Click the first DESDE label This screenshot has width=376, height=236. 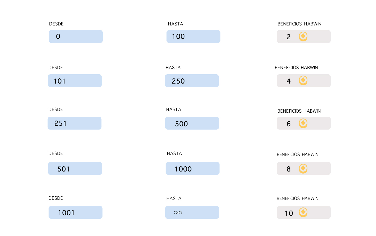pos(56,24)
